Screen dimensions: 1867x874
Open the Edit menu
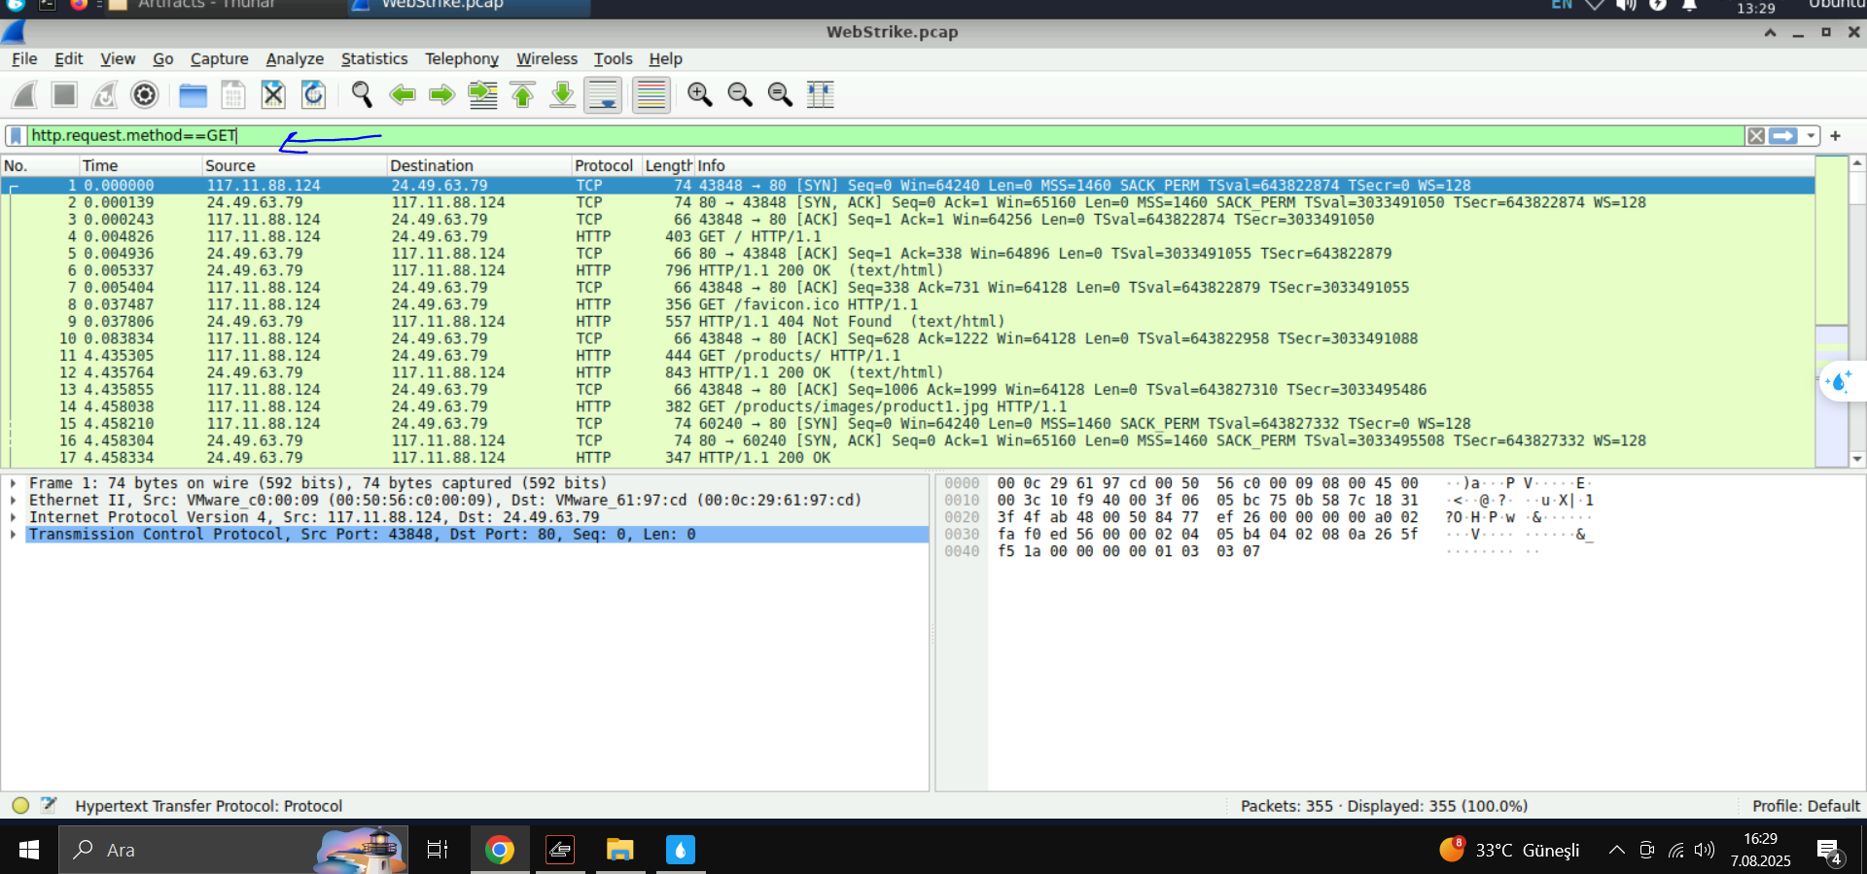click(68, 59)
